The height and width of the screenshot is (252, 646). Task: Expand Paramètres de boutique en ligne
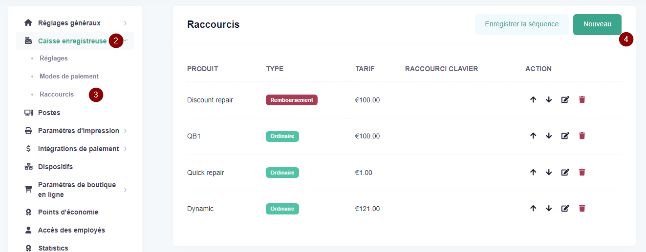(125, 190)
